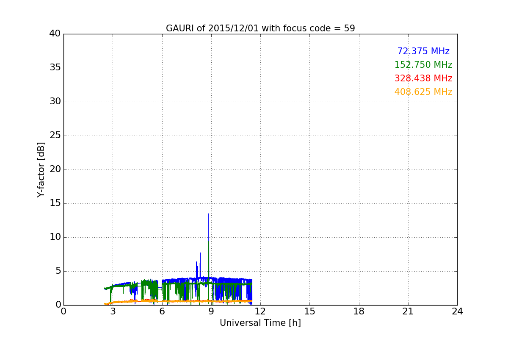Click the y-axis tick label 30
The image size is (508, 339).
pyautogui.click(x=55, y=102)
